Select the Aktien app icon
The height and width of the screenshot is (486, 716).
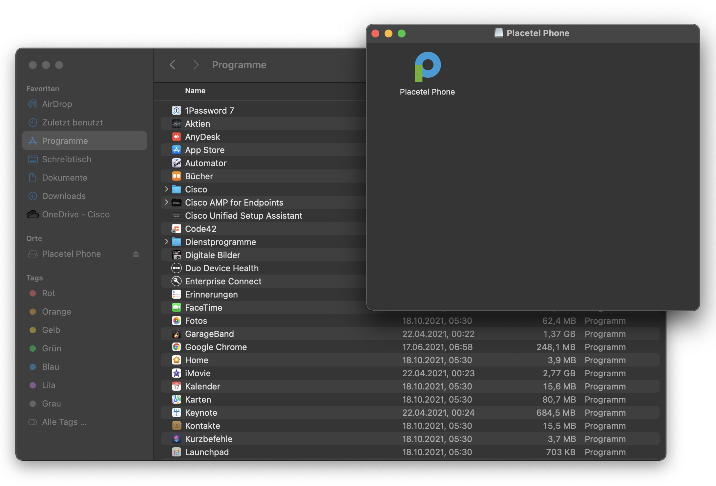[x=177, y=123]
